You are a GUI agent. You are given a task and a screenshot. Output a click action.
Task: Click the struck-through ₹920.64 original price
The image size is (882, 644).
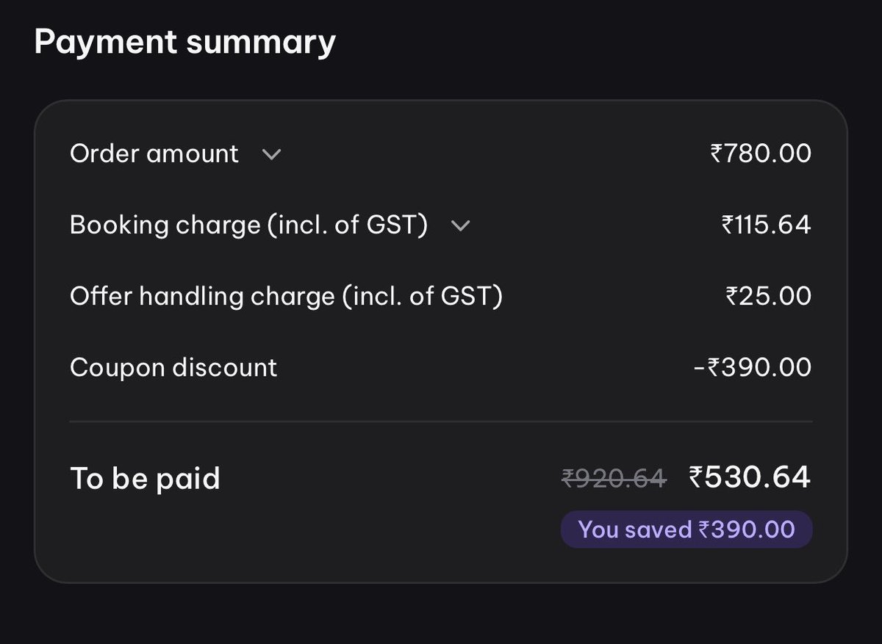click(614, 479)
